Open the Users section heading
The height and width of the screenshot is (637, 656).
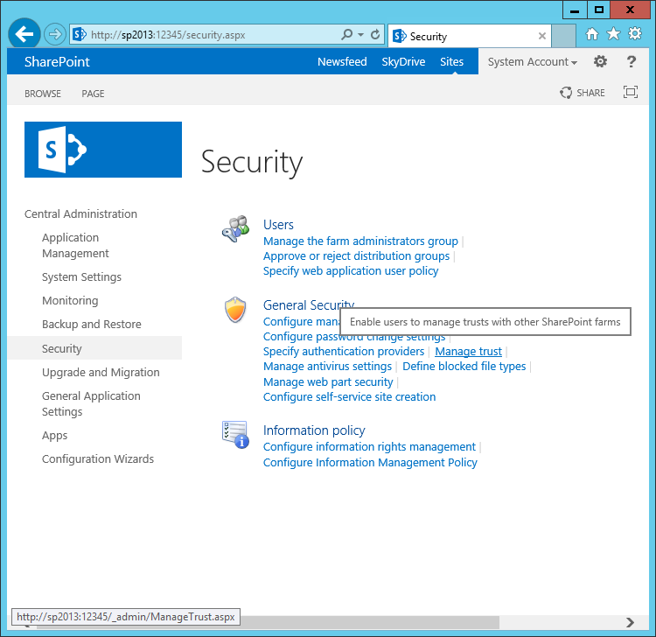[x=278, y=225]
